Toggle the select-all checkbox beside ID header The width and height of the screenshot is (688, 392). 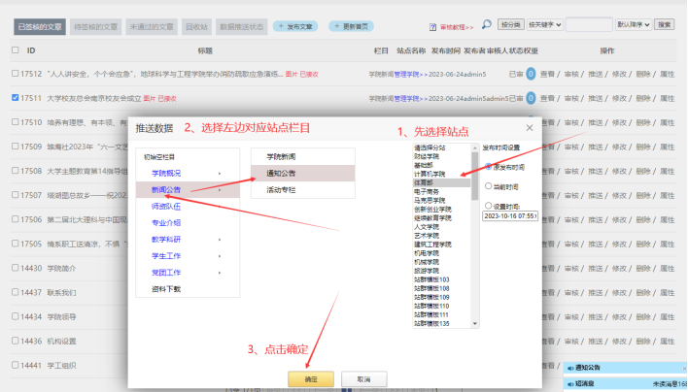click(x=16, y=49)
